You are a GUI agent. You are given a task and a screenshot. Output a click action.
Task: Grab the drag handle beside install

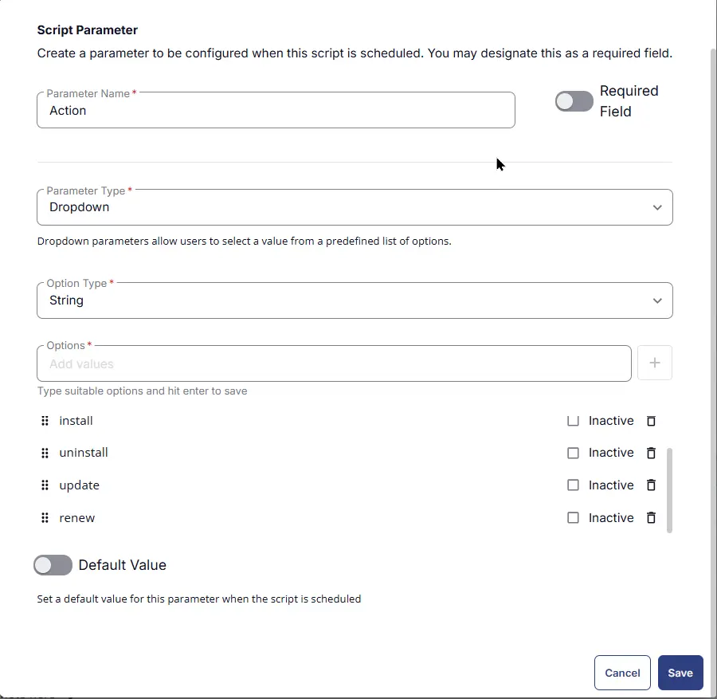[45, 421]
